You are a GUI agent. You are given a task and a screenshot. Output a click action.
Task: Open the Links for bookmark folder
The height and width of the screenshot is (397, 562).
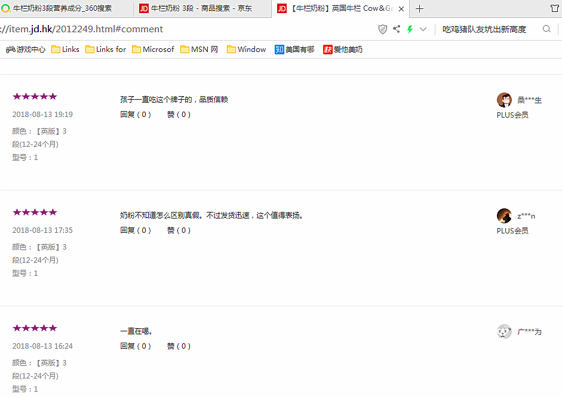point(106,50)
